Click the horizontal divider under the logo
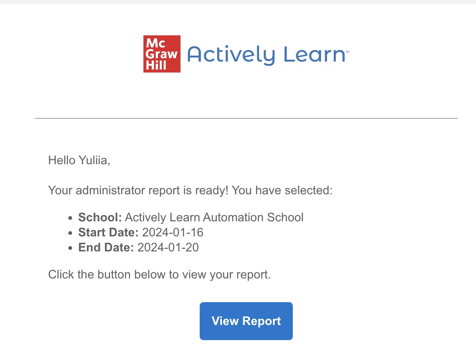Screen dimensions: 476x354 click(246, 118)
